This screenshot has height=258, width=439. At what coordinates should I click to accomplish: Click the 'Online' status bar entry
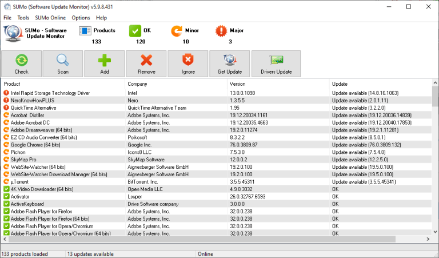point(206,254)
